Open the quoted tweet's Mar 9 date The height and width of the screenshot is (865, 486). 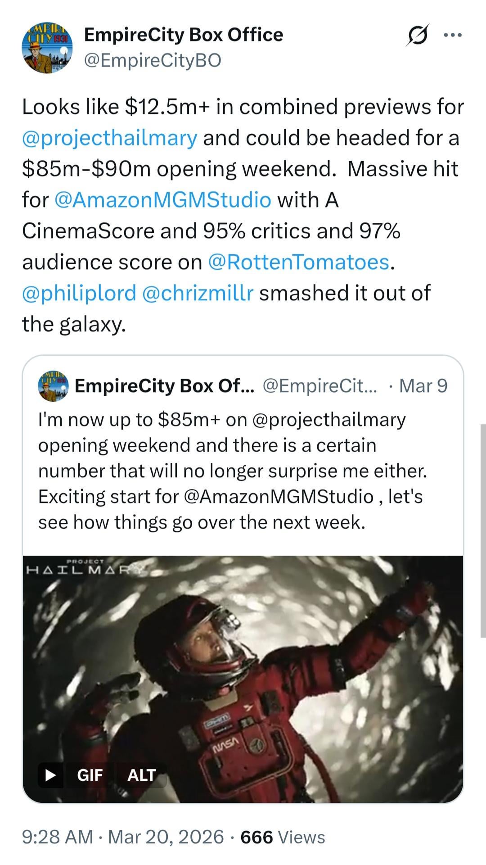(423, 386)
